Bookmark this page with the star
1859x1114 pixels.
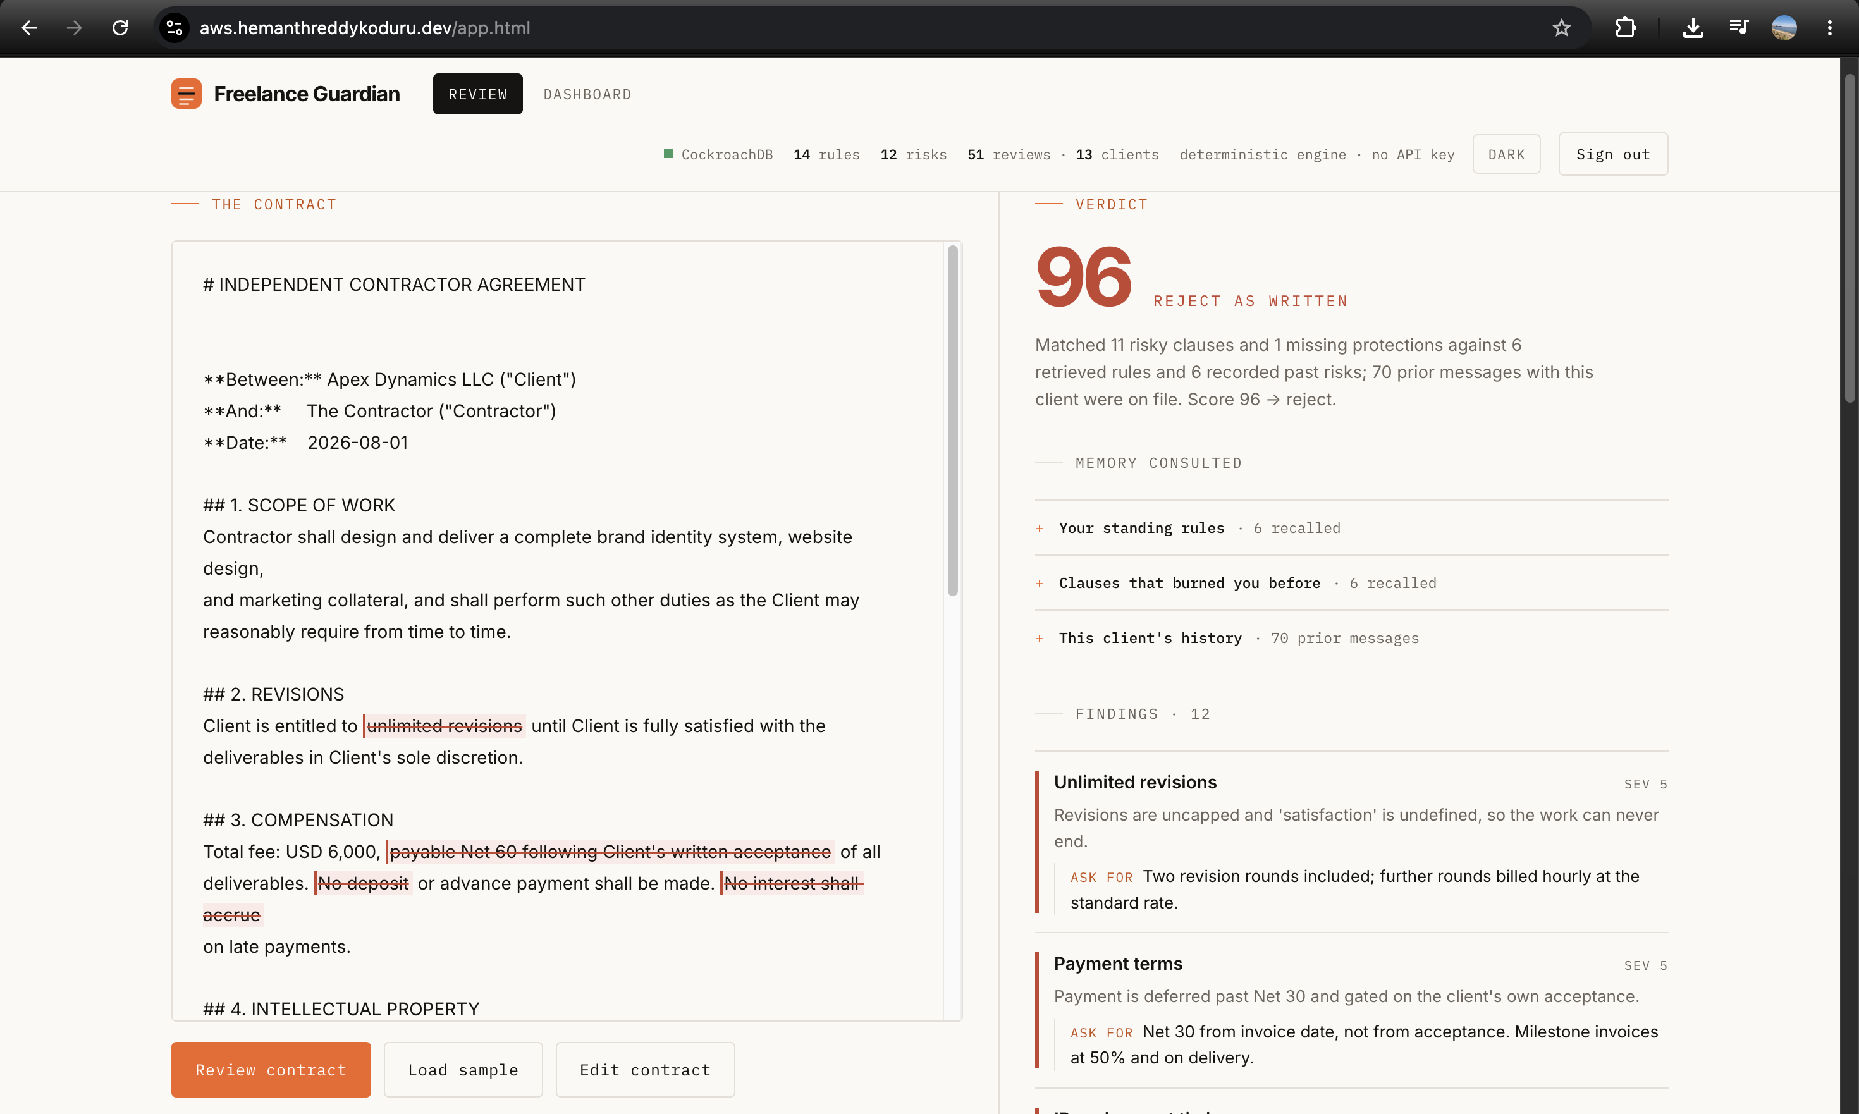coord(1562,28)
